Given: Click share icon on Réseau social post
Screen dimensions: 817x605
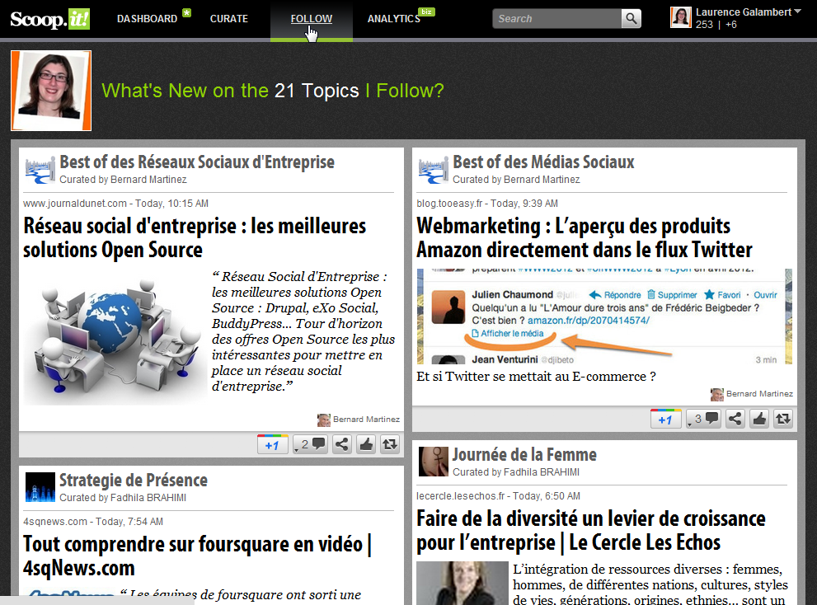Looking at the screenshot, I should click(x=342, y=444).
